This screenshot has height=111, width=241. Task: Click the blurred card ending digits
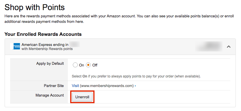74,45
